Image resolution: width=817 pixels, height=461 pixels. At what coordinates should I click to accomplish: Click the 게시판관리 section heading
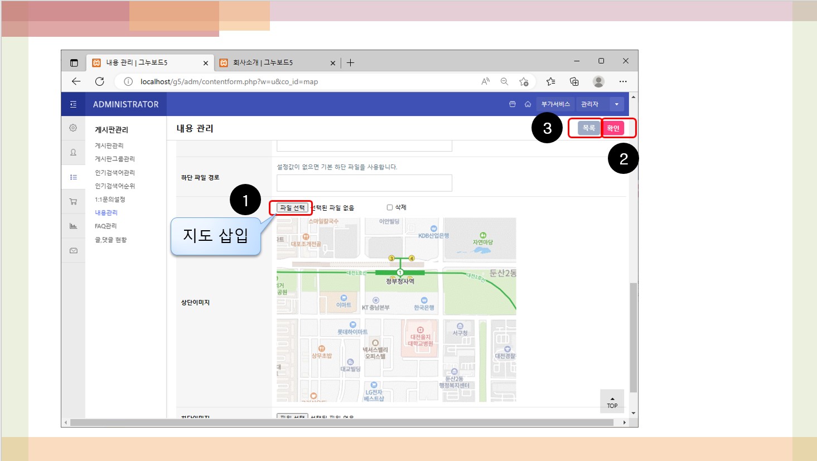(112, 130)
